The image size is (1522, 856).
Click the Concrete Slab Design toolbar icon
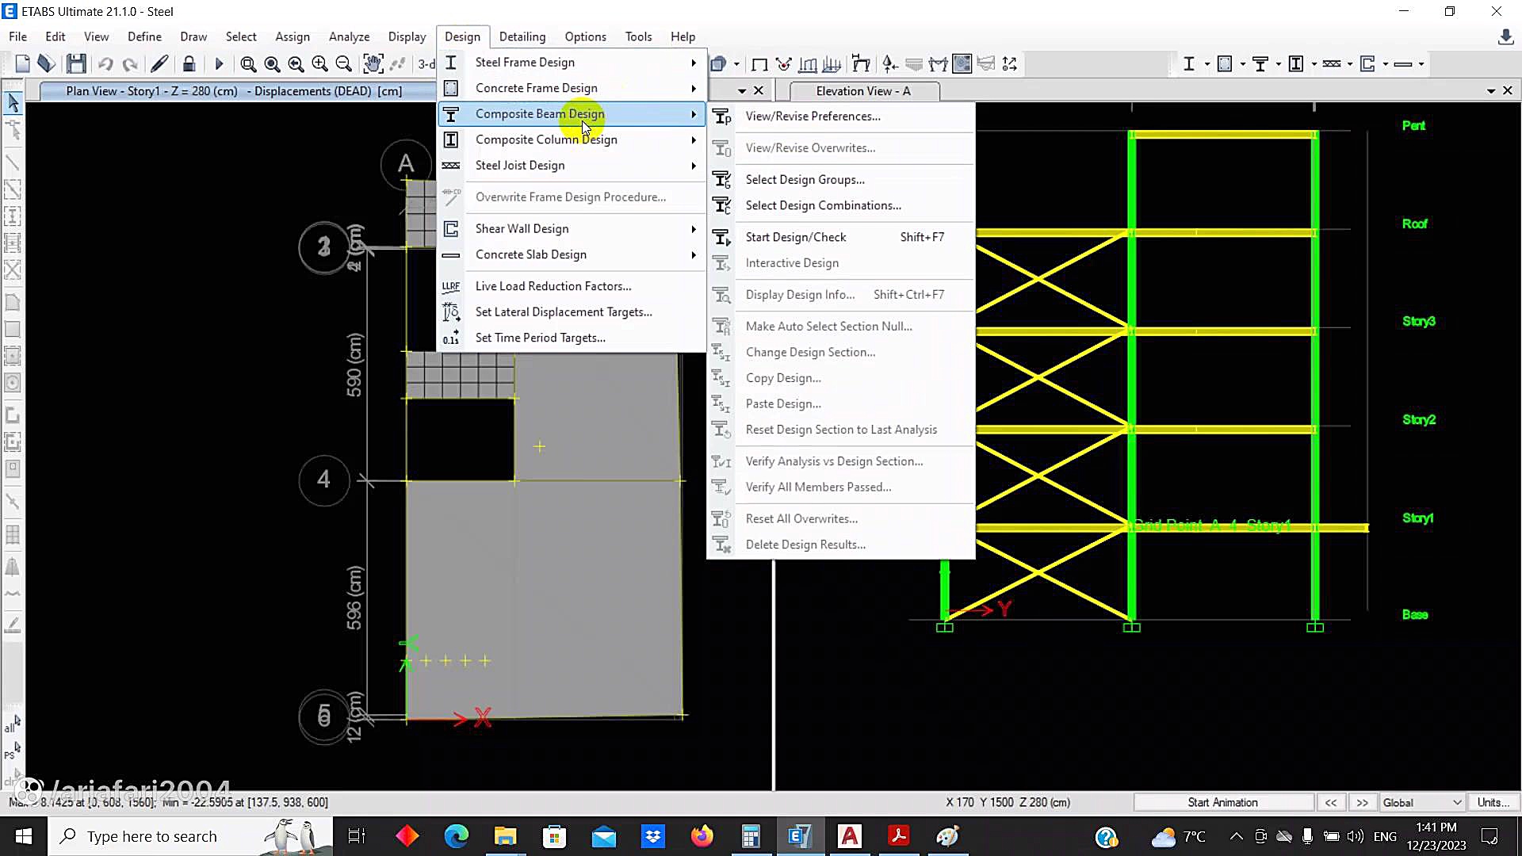click(1402, 64)
